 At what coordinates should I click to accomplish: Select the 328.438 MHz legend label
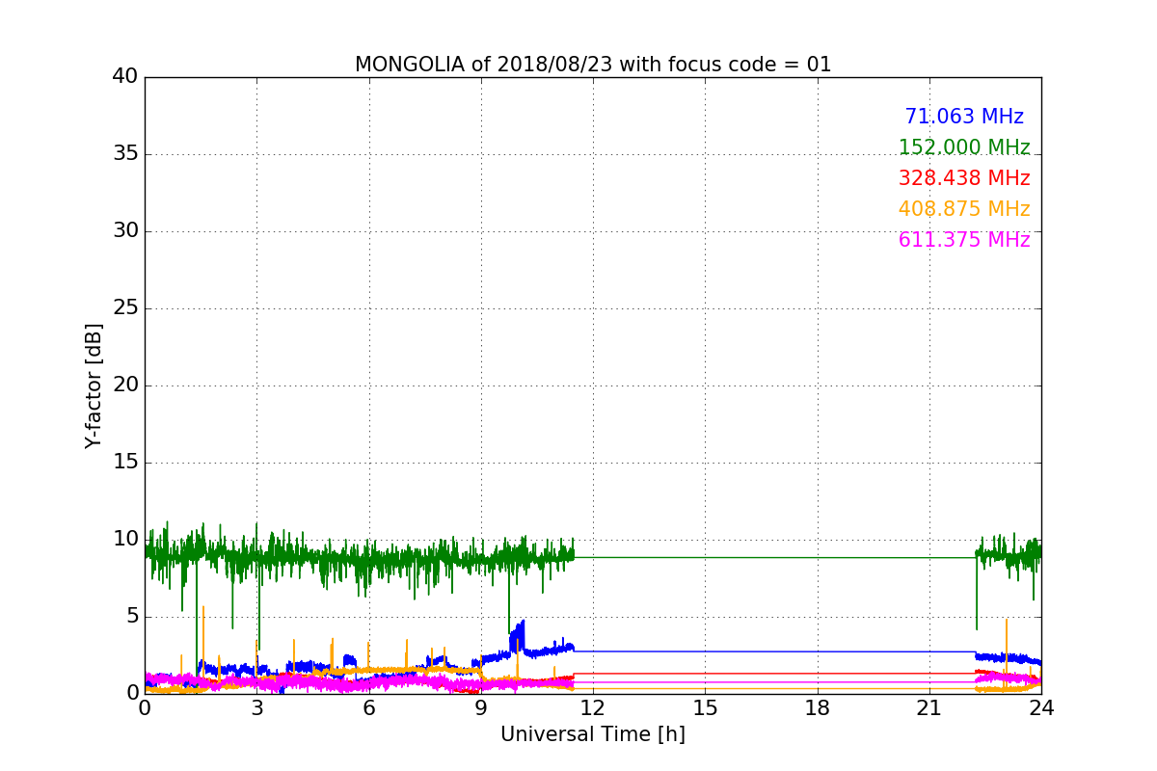tap(964, 178)
